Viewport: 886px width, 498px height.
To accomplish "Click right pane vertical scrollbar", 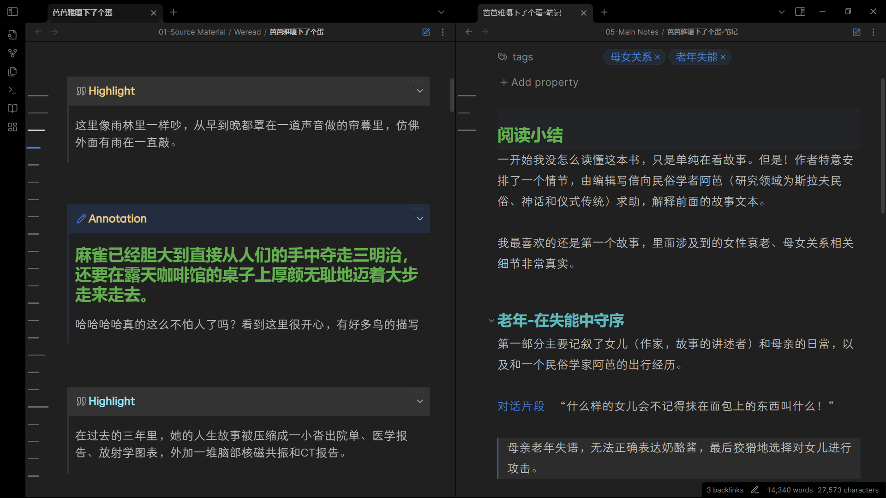I will coord(883,146).
